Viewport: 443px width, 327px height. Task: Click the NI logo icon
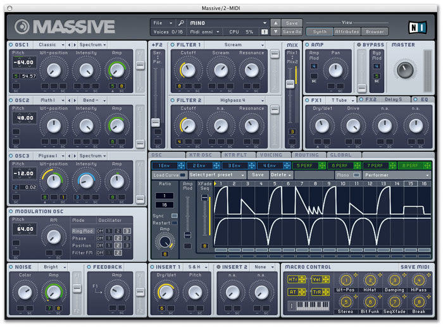(x=418, y=27)
